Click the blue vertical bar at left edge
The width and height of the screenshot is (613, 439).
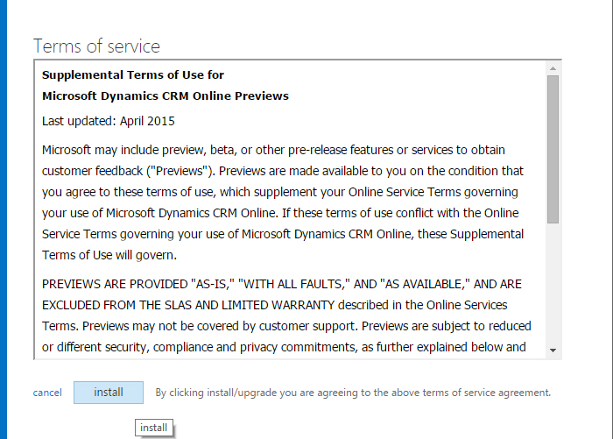click(x=3, y=219)
